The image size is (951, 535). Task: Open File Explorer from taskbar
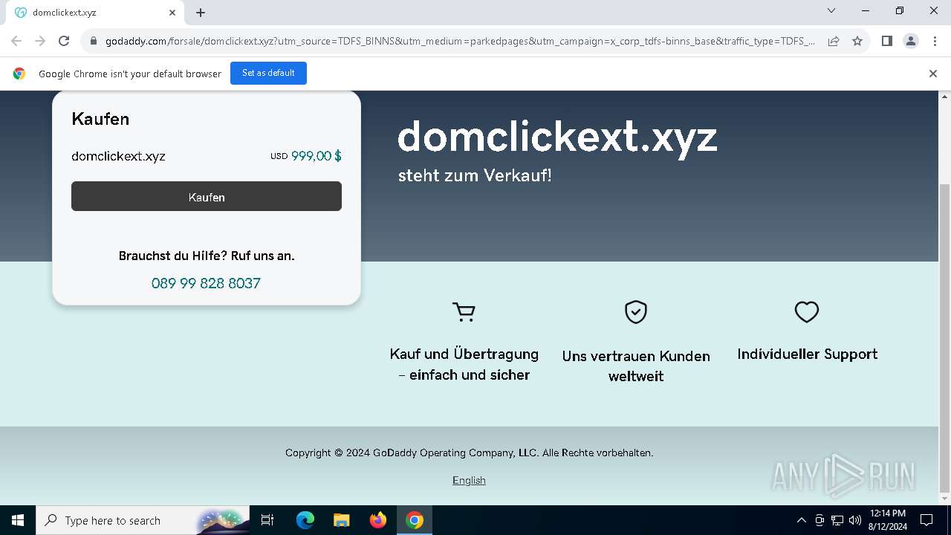tap(341, 520)
